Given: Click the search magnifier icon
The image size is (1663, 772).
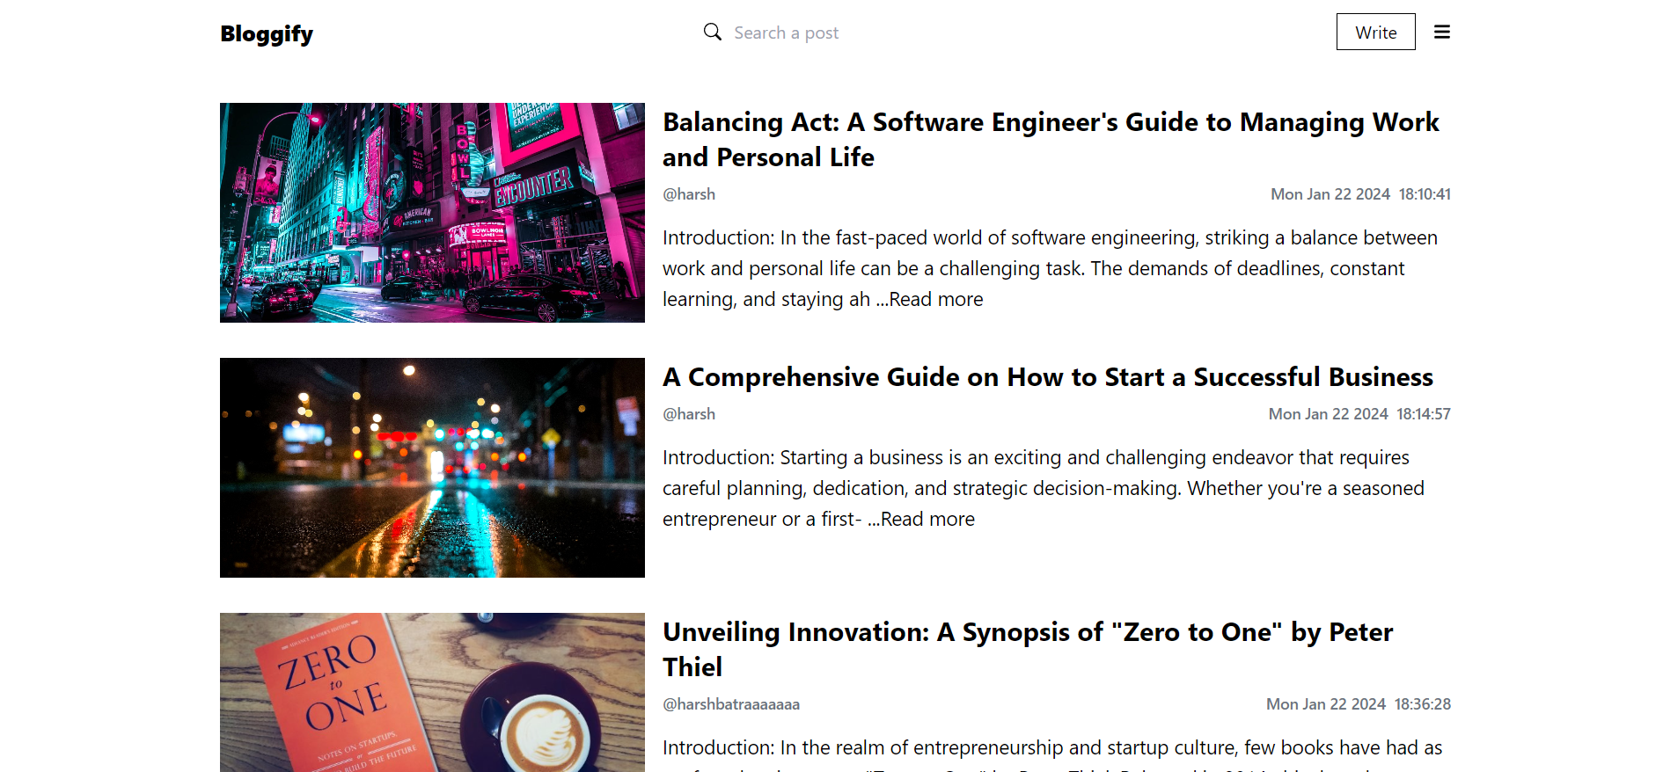Looking at the screenshot, I should (x=712, y=33).
